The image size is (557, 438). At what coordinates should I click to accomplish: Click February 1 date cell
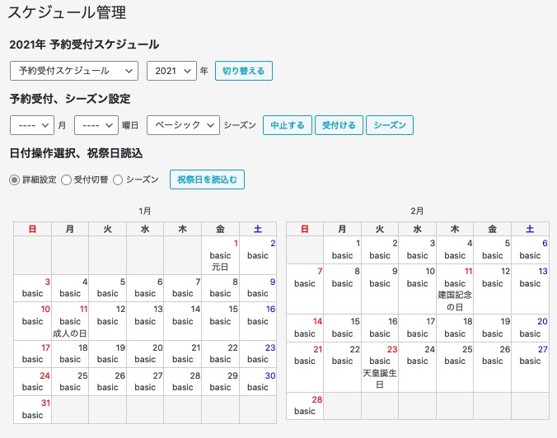[343, 250]
